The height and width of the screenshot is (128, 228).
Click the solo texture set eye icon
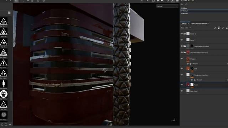tap(182, 5)
